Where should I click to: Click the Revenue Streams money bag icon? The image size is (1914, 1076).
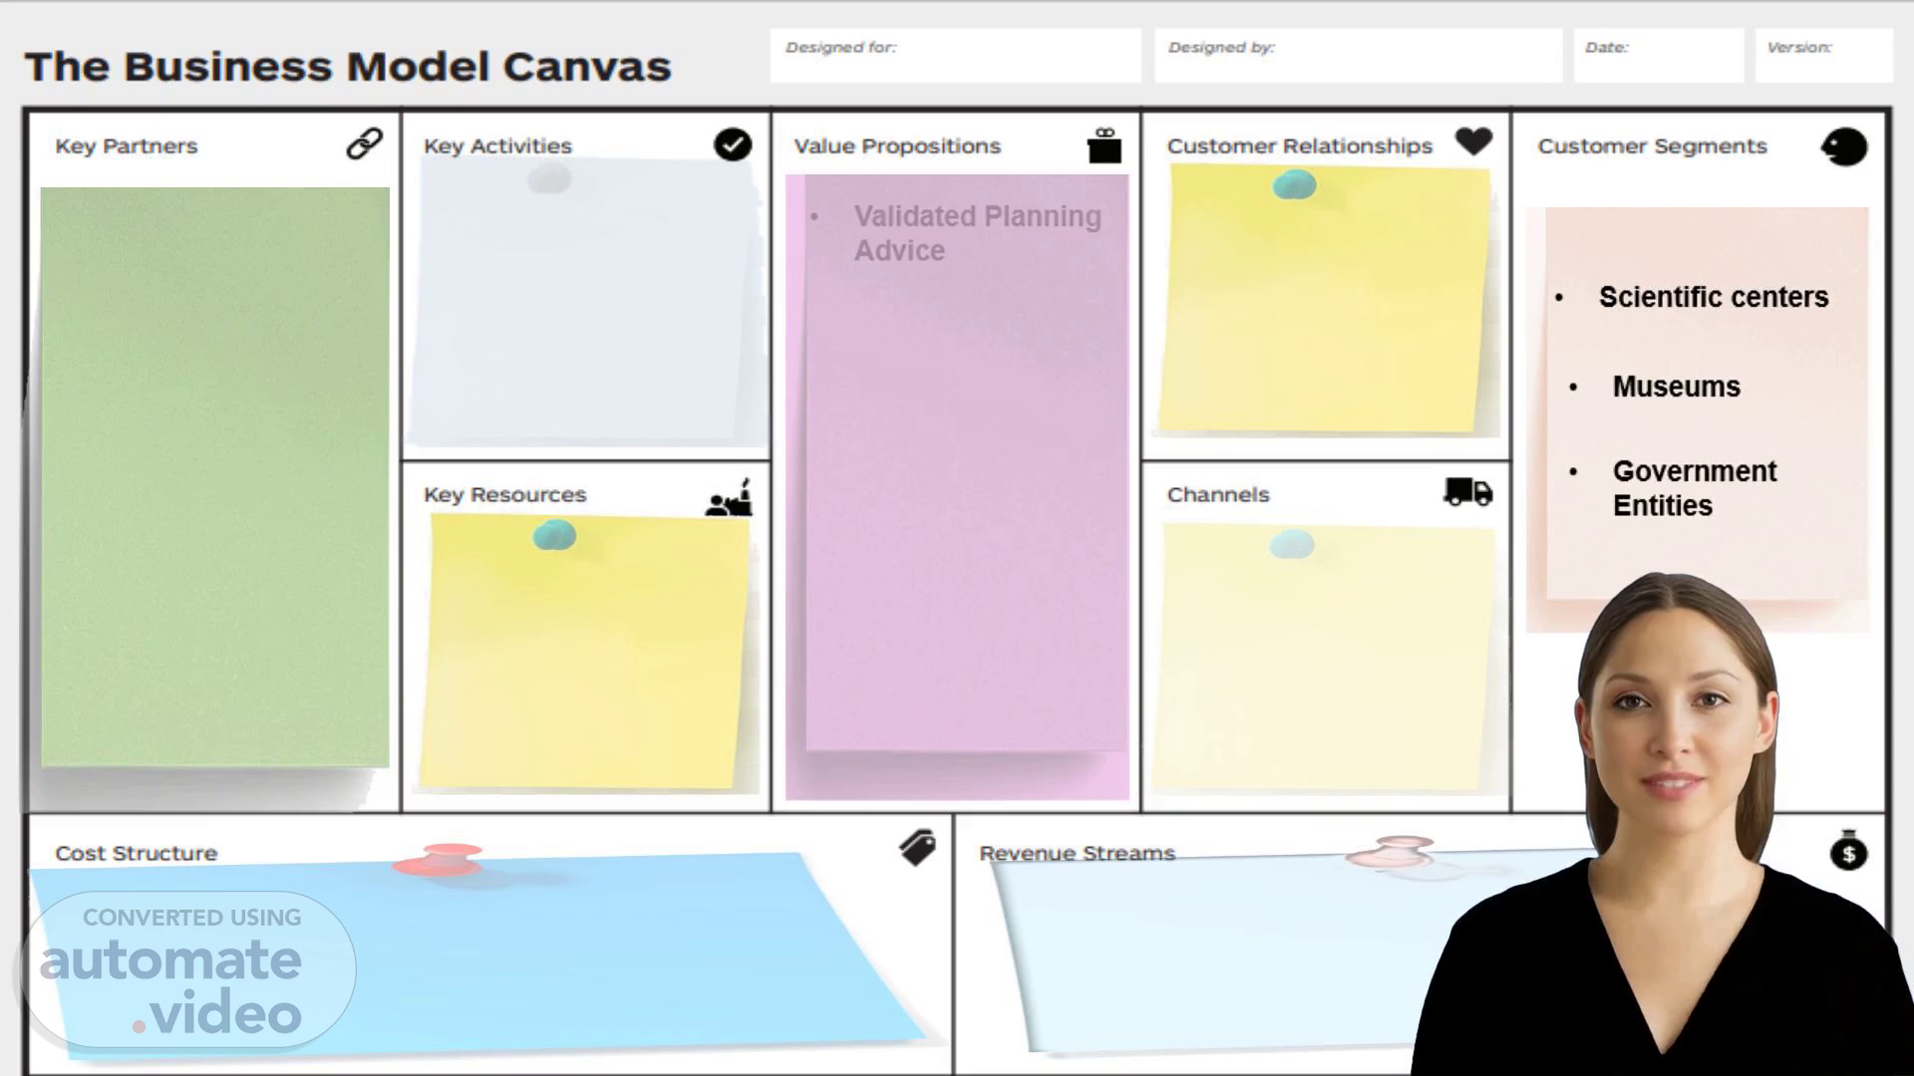(x=1848, y=850)
